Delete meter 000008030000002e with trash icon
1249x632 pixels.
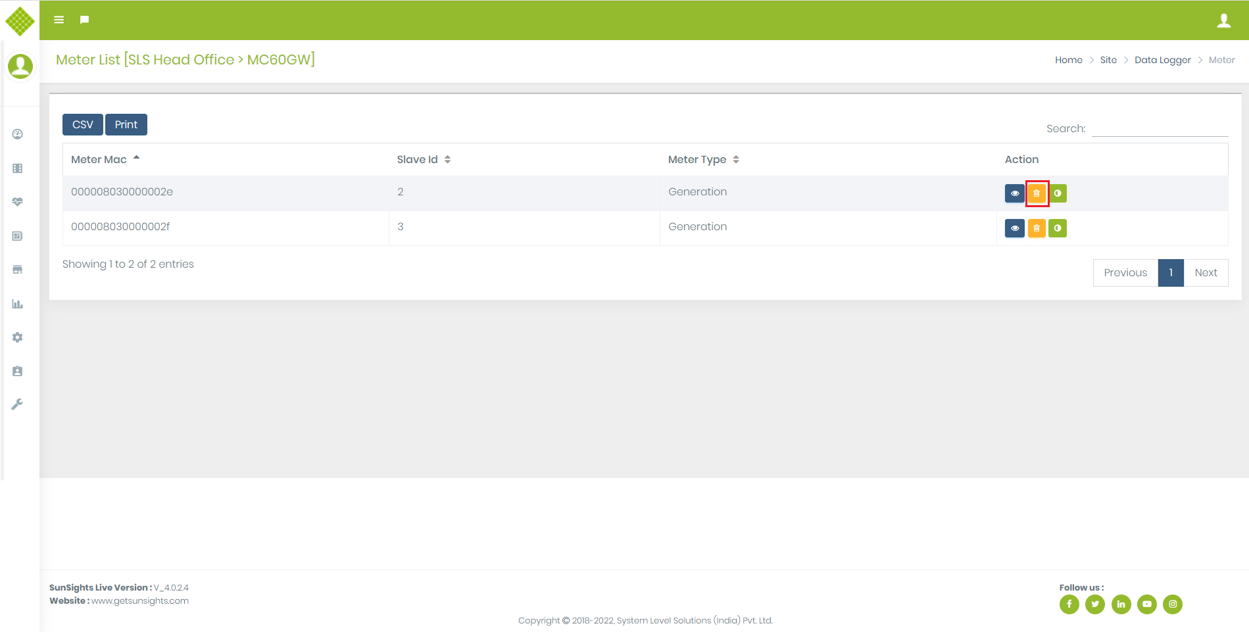1037,193
